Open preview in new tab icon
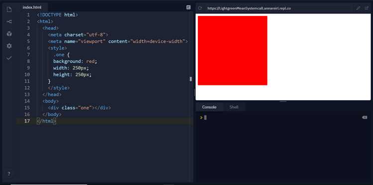Screen dimensions: 373x185 [367, 8]
